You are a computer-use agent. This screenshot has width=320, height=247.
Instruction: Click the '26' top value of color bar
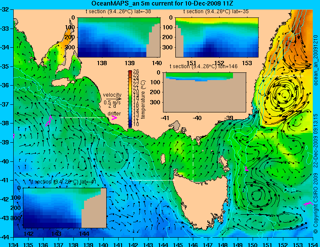click(136, 72)
